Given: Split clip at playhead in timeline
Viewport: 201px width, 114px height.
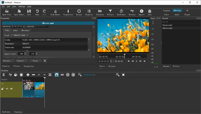Looking at the screenshot, I should click(x=50, y=75).
